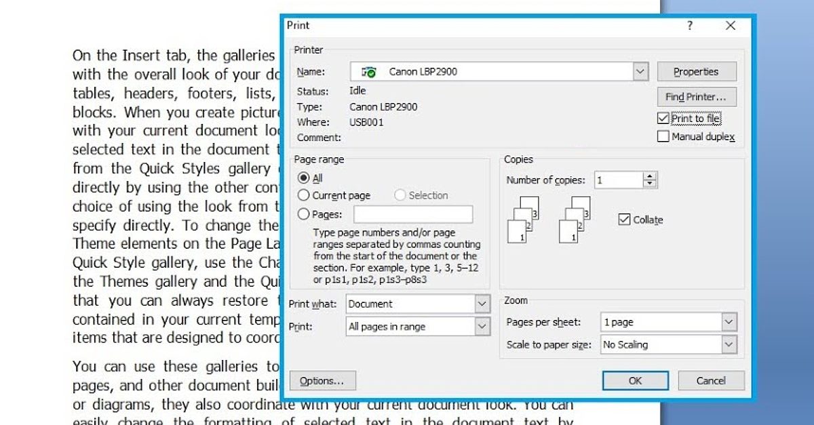Viewport: 814px width, 425px height.
Task: Click the printer icon beside Canon LBP2900
Action: click(368, 71)
